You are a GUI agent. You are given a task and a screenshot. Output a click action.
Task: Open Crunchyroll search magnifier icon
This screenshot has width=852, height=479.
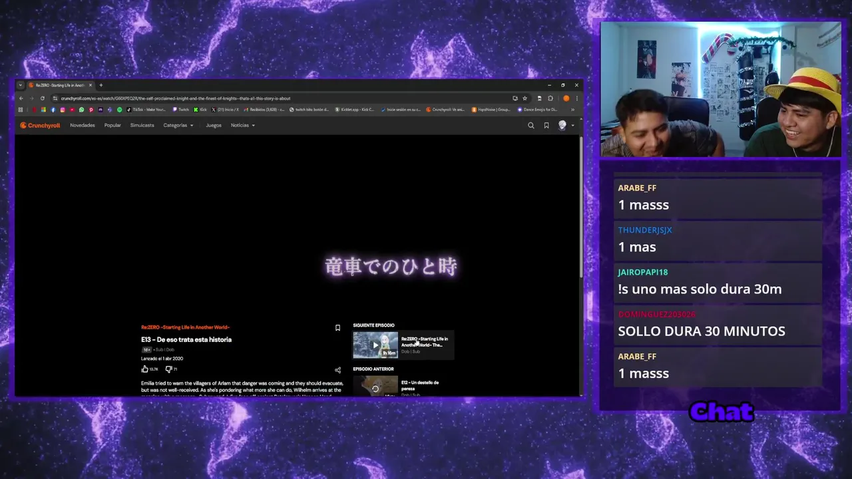531,125
